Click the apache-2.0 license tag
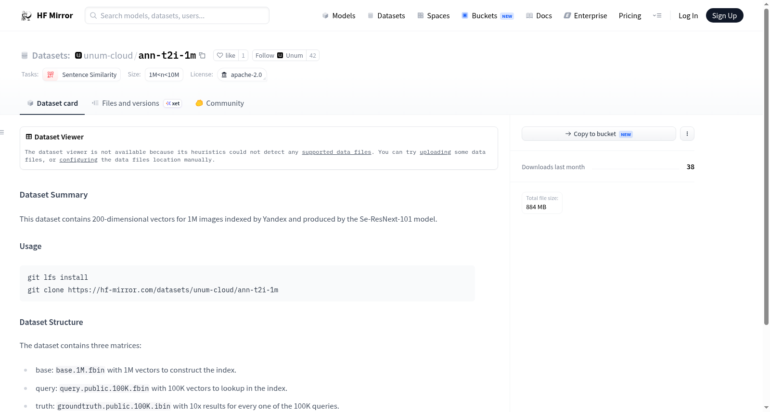This screenshot has height=412, width=770. coord(242,75)
